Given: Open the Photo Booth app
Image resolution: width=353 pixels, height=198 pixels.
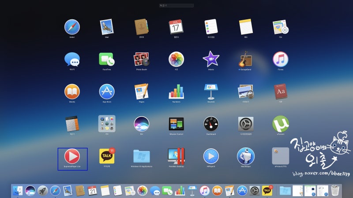Looking at the screenshot, I should click(x=141, y=59).
